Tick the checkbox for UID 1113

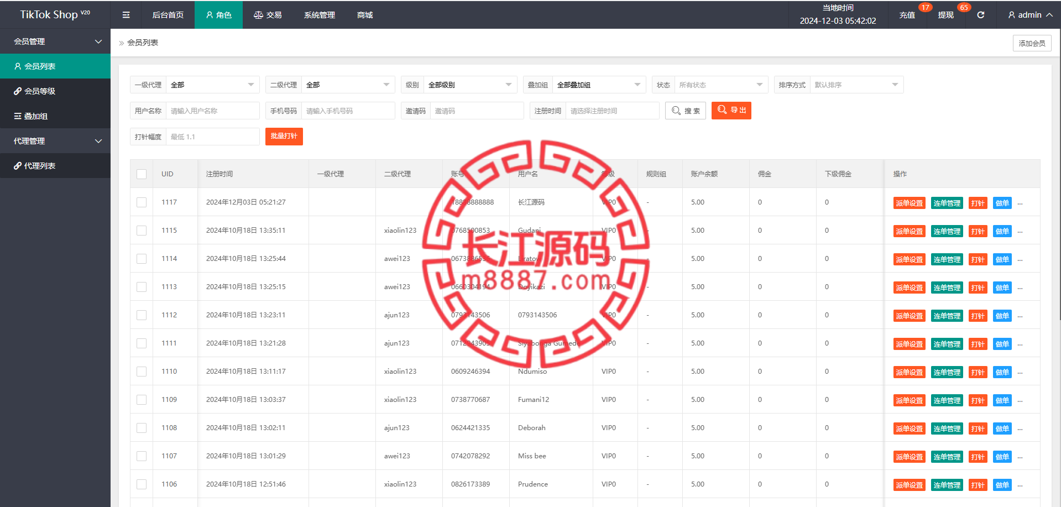(142, 287)
